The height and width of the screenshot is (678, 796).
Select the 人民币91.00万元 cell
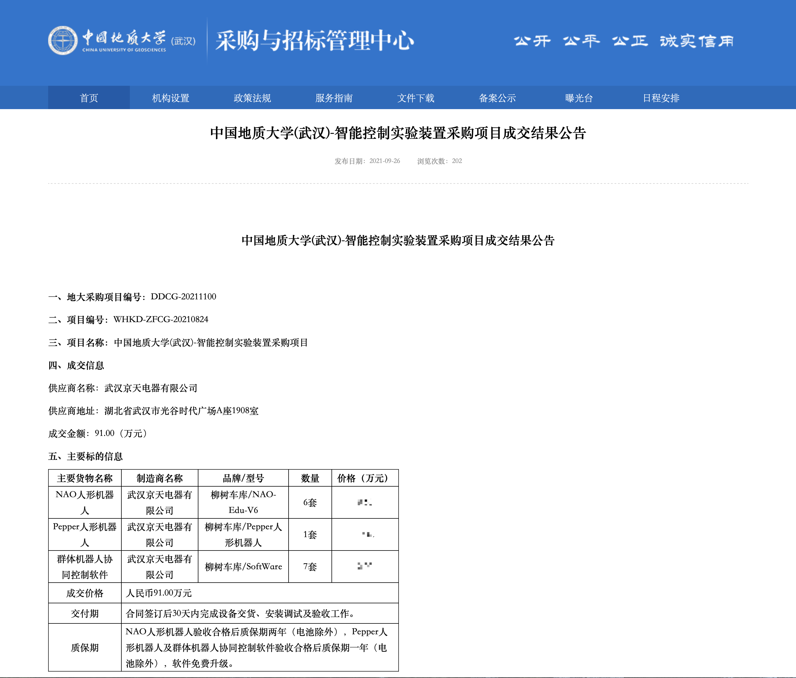coord(260,593)
